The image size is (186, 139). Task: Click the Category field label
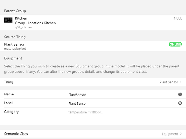(11, 112)
